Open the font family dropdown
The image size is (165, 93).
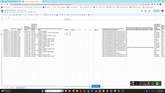tap(38, 15)
